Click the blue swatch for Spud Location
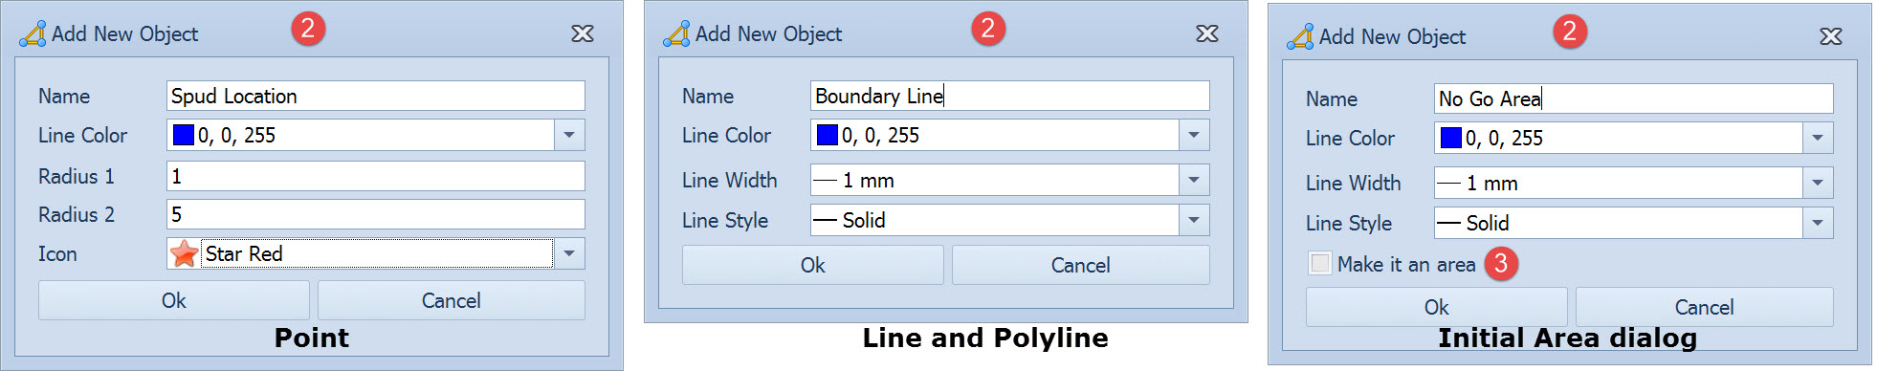 click(183, 135)
